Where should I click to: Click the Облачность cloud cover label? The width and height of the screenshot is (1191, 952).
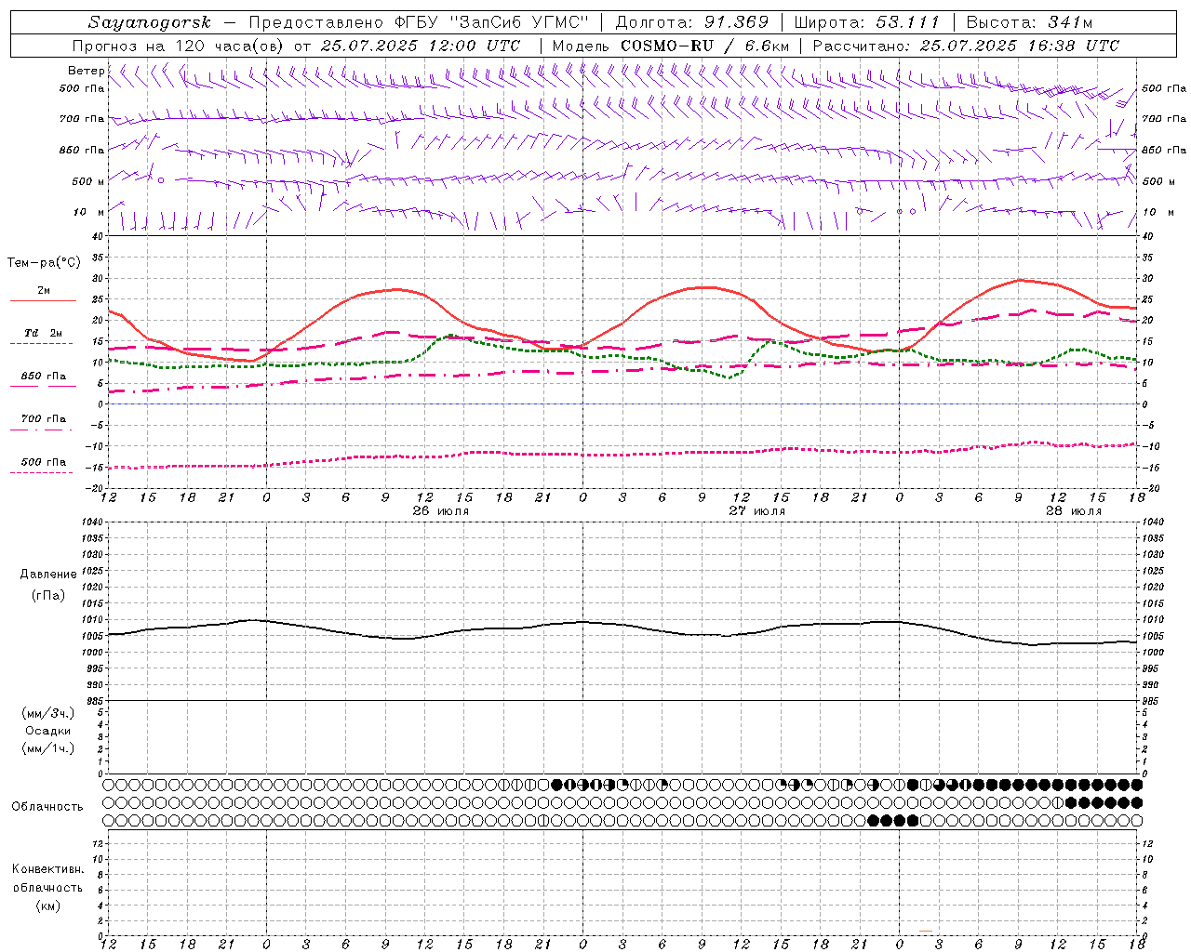[47, 807]
